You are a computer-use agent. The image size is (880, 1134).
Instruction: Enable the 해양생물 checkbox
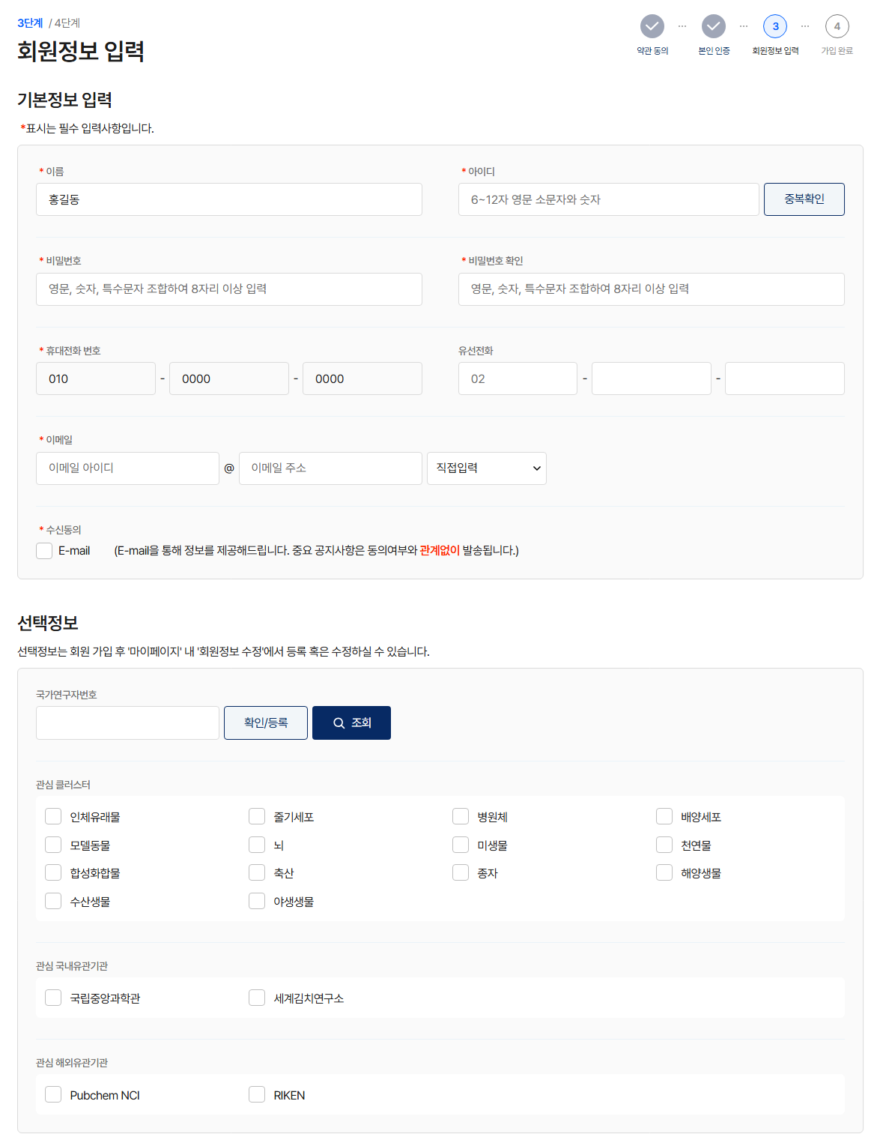pyautogui.click(x=664, y=872)
